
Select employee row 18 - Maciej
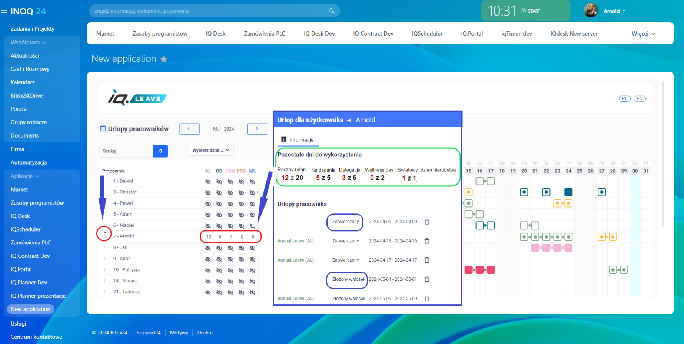coord(125,281)
